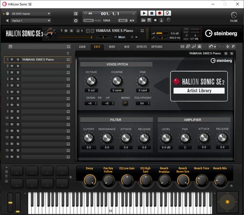Open the LOAD page
The image size is (244, 215).
coord(82,47)
